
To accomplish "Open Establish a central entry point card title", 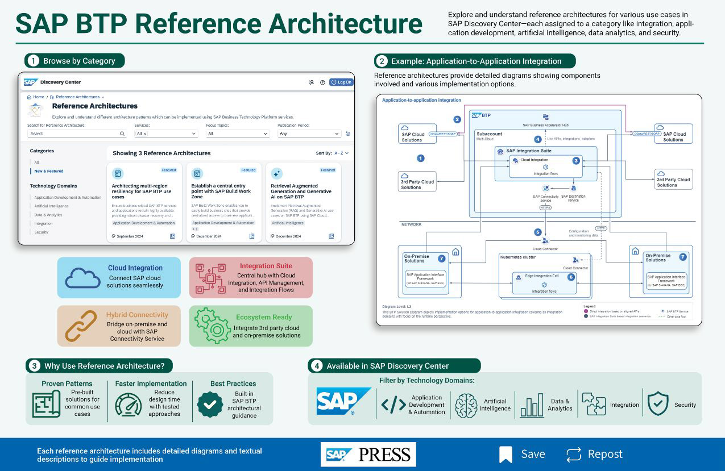I will pyautogui.click(x=221, y=191).
